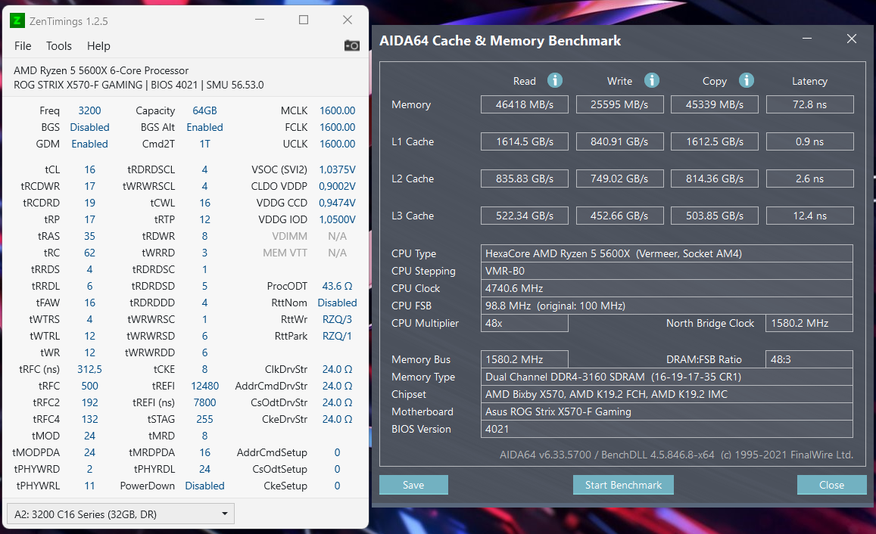Click the Motherboard field Asus ROG Strix

pyautogui.click(x=666, y=411)
